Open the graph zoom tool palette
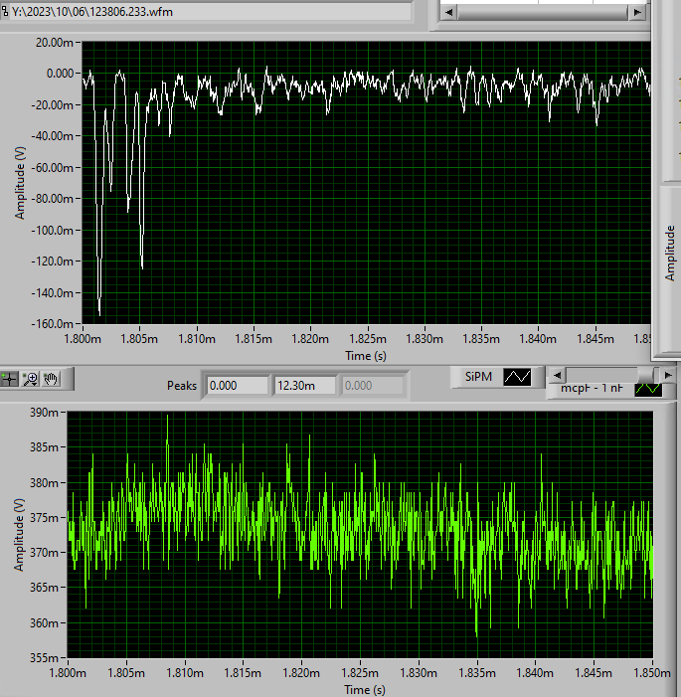 pyautogui.click(x=31, y=379)
